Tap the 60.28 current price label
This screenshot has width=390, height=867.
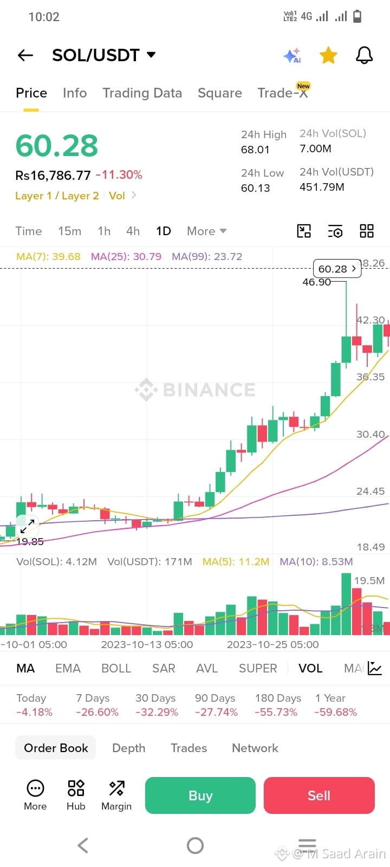337,269
